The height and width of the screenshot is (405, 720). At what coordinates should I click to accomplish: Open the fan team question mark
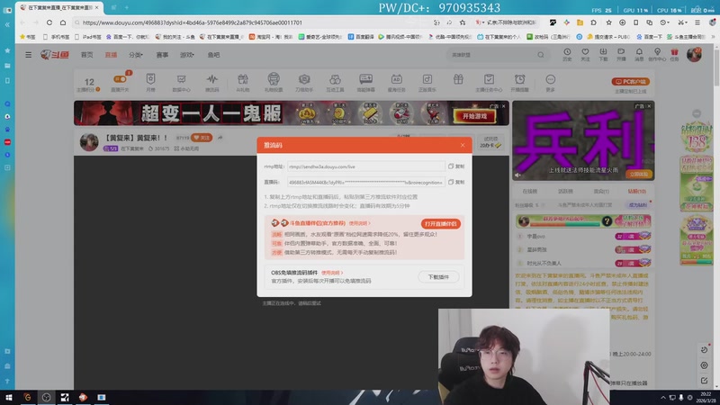(607, 221)
